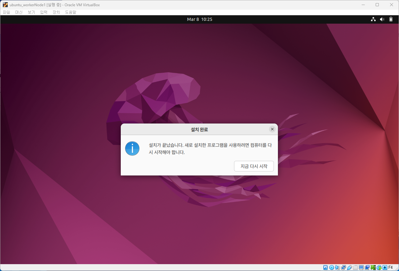Image resolution: width=399 pixels, height=271 pixels.
Task: Click the 지금 다시 시작 restart button
Action: tap(254, 166)
